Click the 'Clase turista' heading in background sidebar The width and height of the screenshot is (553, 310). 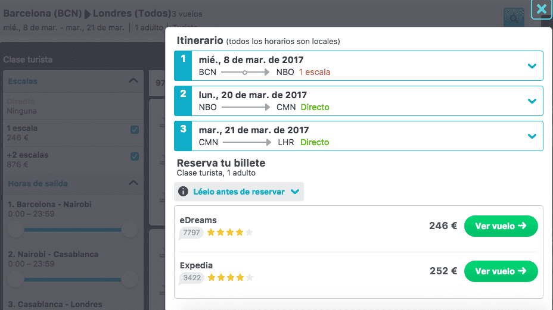tap(28, 60)
